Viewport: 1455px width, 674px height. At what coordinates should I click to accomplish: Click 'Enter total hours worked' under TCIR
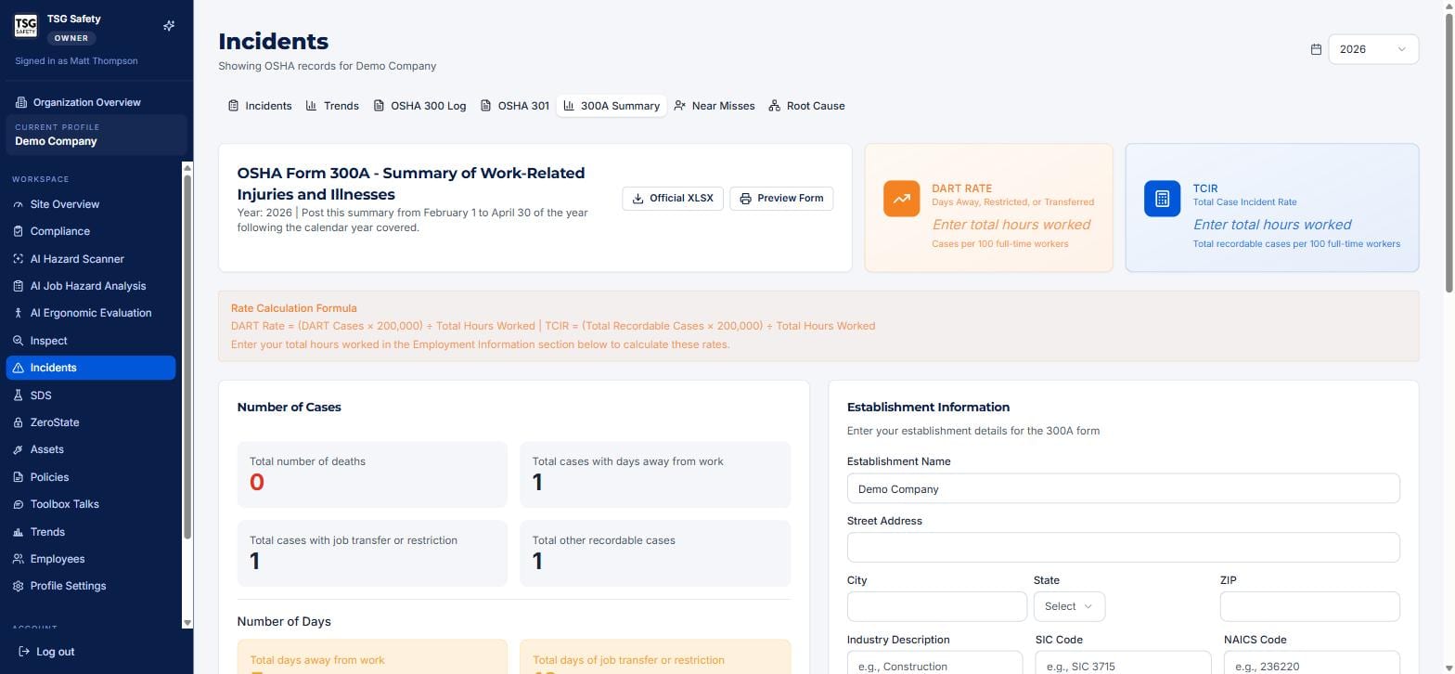(1271, 225)
